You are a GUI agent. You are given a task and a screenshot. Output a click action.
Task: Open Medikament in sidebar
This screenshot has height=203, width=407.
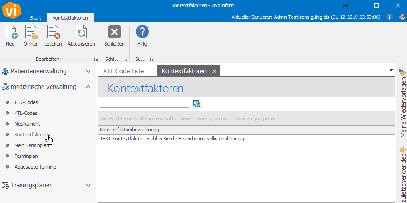point(27,124)
